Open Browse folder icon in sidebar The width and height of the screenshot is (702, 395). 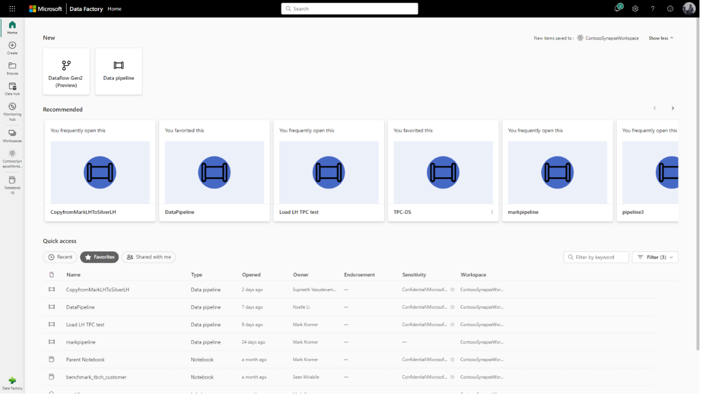pos(12,68)
